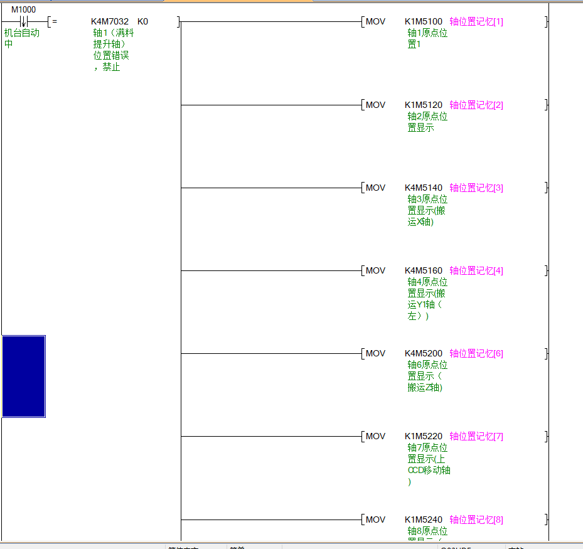Click the K1M5100 source operand

(424, 22)
